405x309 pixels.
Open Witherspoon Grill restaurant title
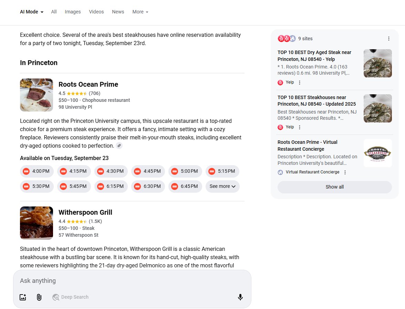tap(85, 212)
